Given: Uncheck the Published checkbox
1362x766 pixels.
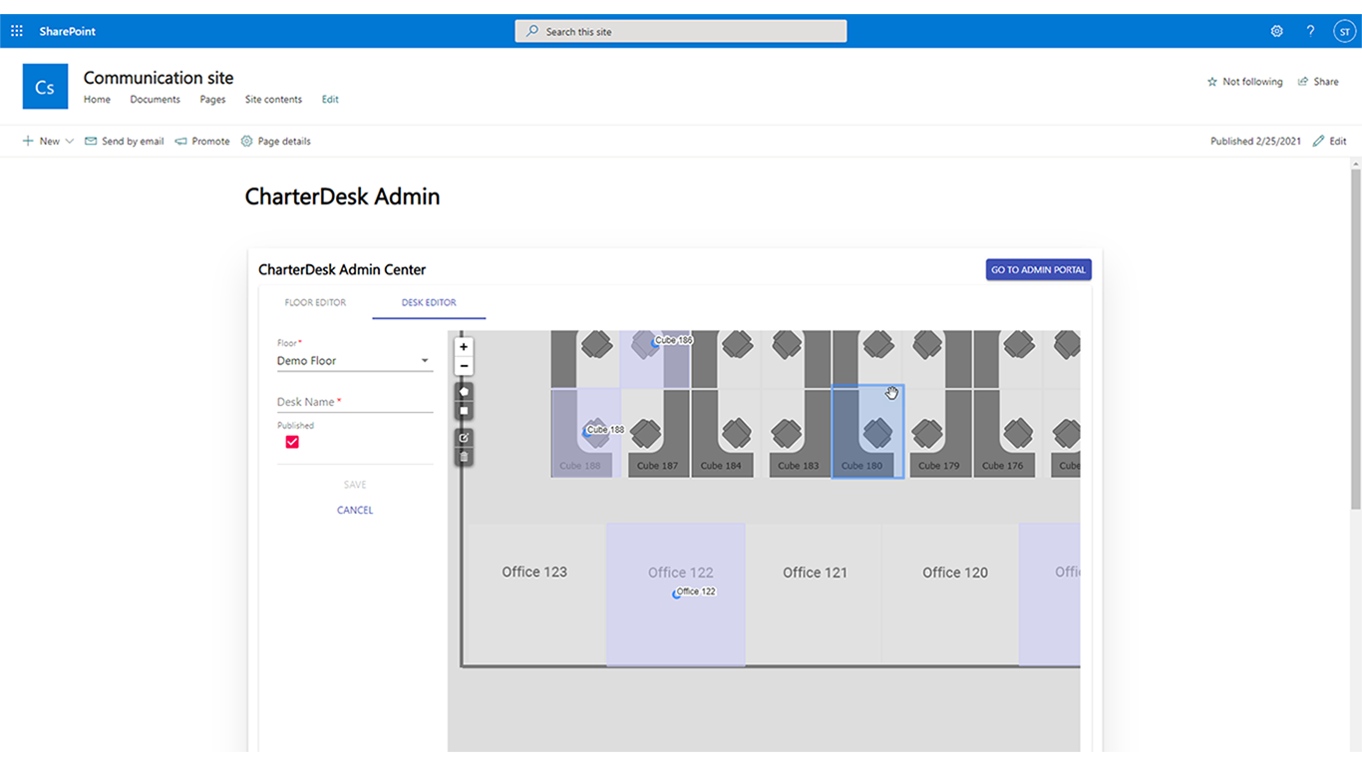Looking at the screenshot, I should pos(292,442).
